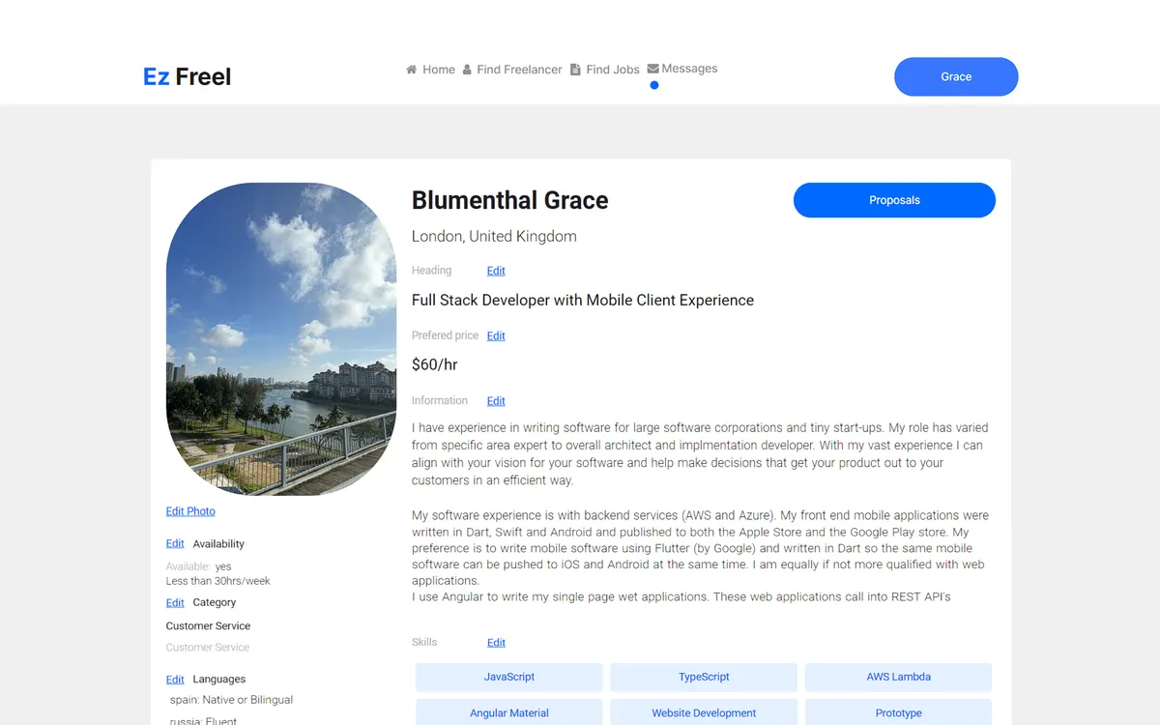Select the AWS Lambda skill tag
This screenshot has width=1160, height=725.
coord(898,677)
